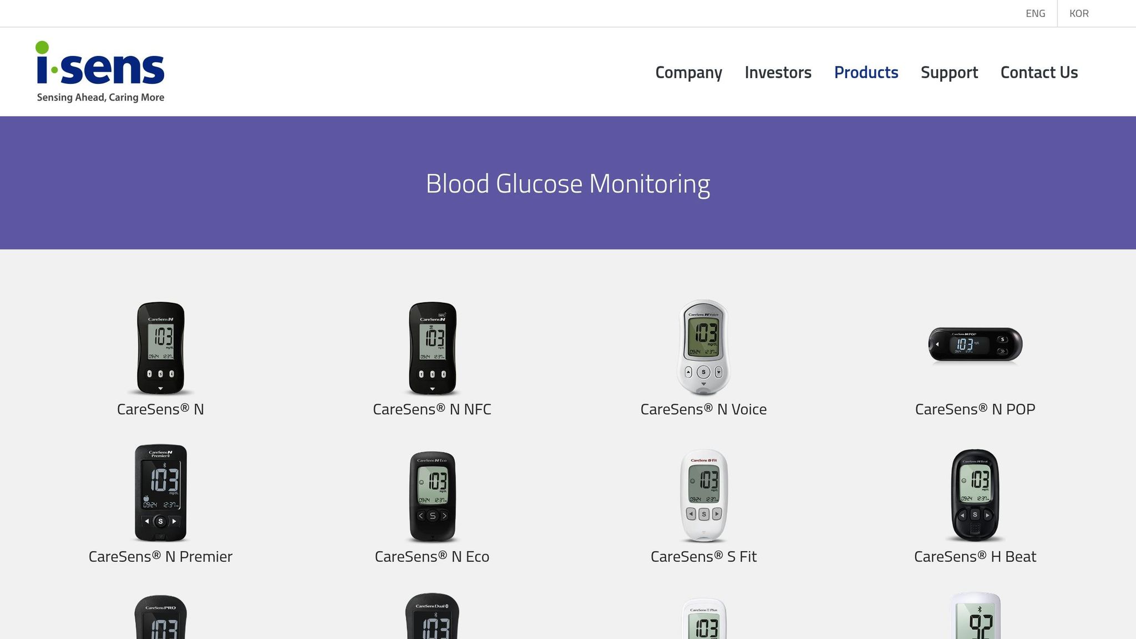Open the CareSens N NFC meter image
This screenshot has height=639, width=1136.
coord(432,348)
